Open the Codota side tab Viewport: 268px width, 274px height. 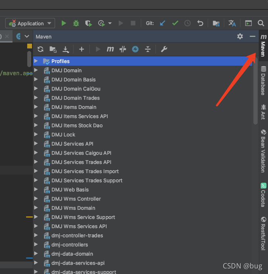point(263,195)
